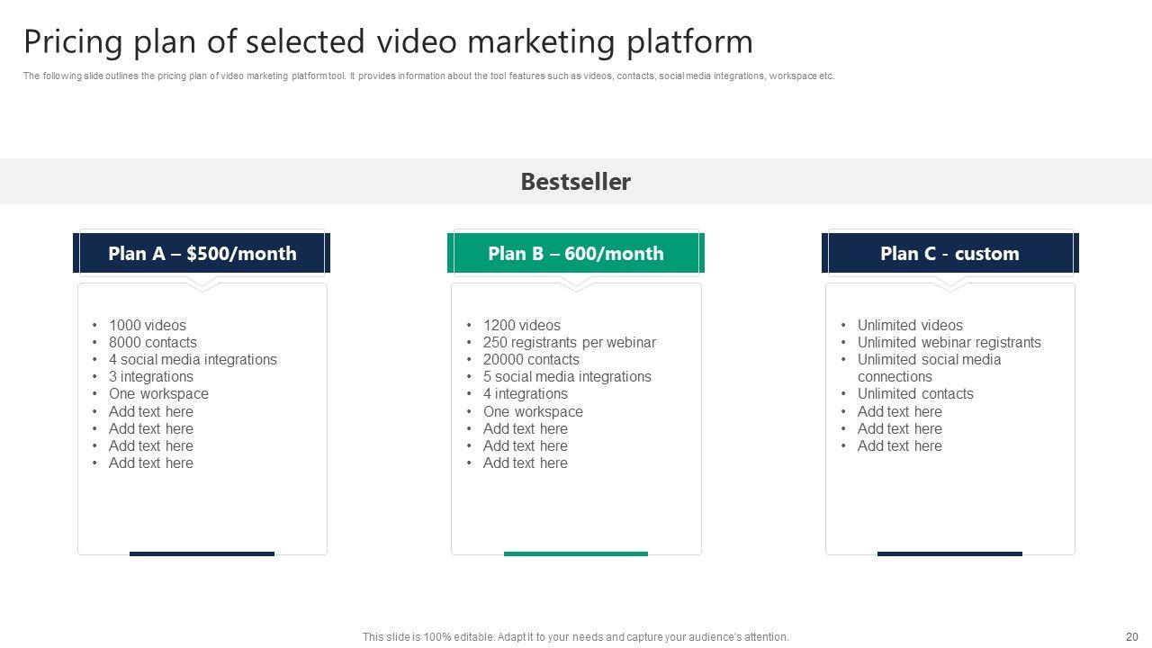Select the Plan C - custom header

tap(949, 254)
